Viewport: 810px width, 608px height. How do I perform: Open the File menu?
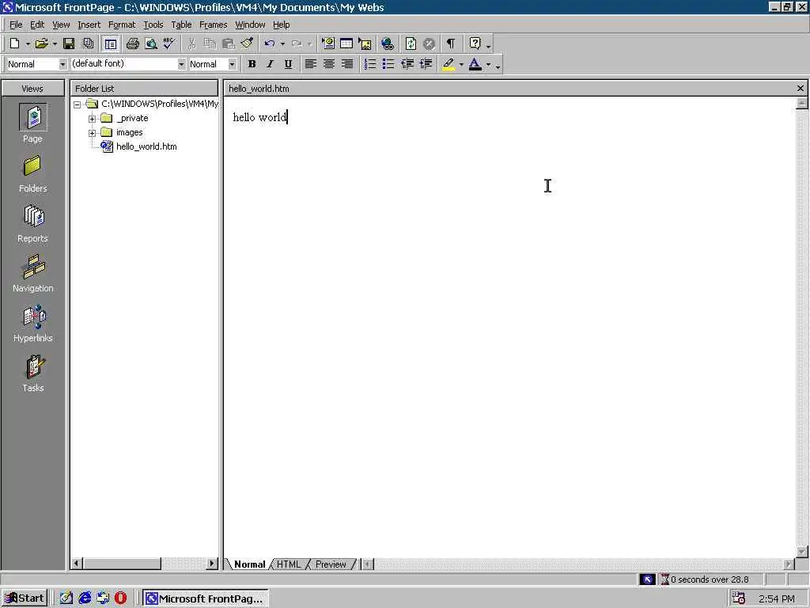[x=16, y=25]
